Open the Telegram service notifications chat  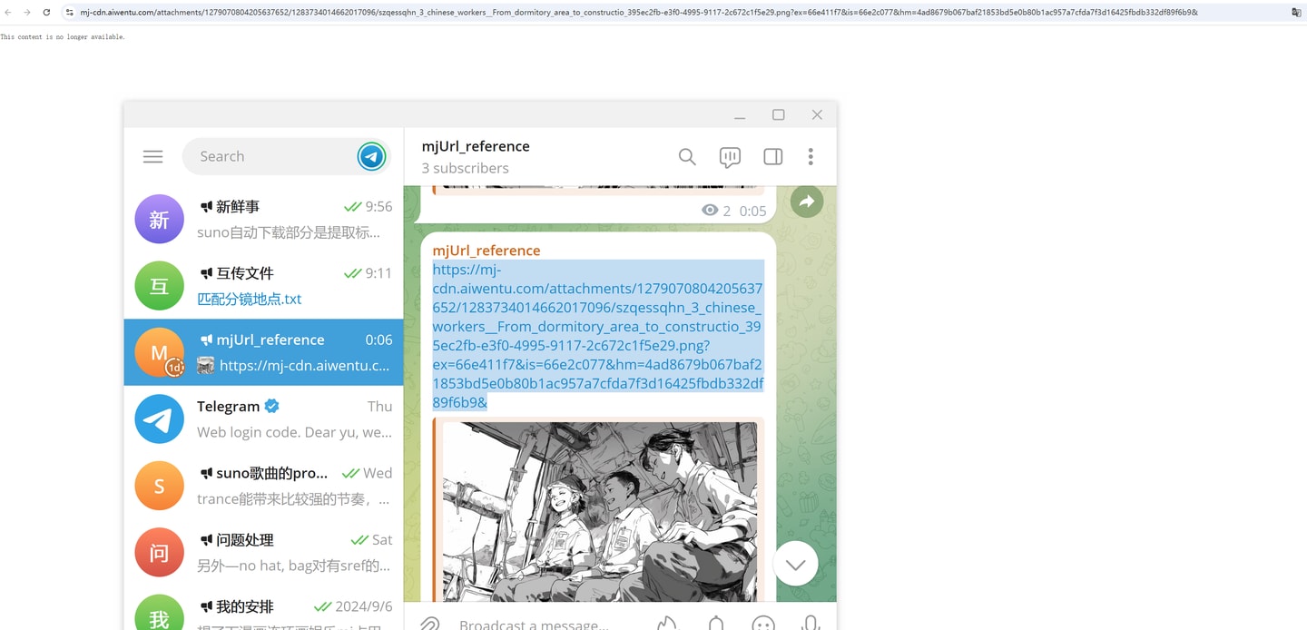(x=263, y=418)
